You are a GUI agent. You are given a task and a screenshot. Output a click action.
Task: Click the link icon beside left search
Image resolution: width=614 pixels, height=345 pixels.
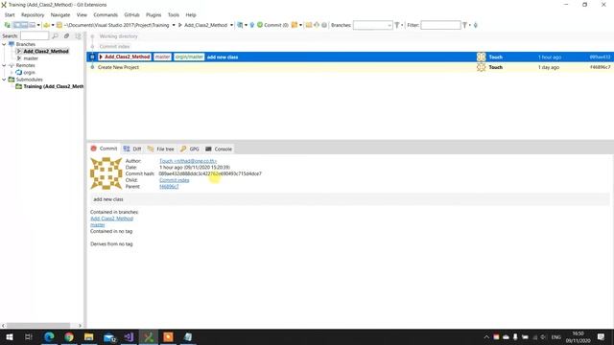[66, 36]
